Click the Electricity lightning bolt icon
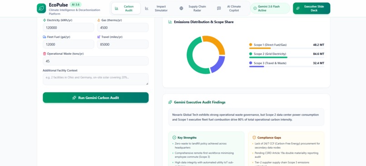366x166 pixels. (45, 20)
